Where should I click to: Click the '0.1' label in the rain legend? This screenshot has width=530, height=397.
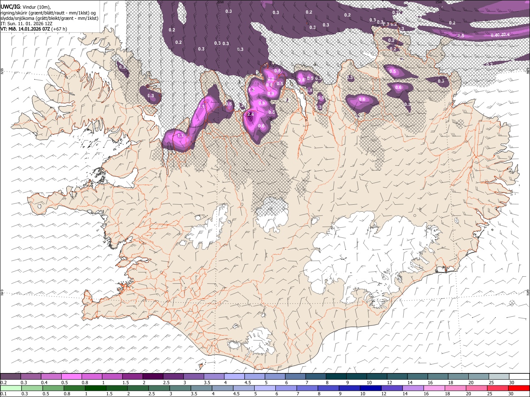[4, 394]
